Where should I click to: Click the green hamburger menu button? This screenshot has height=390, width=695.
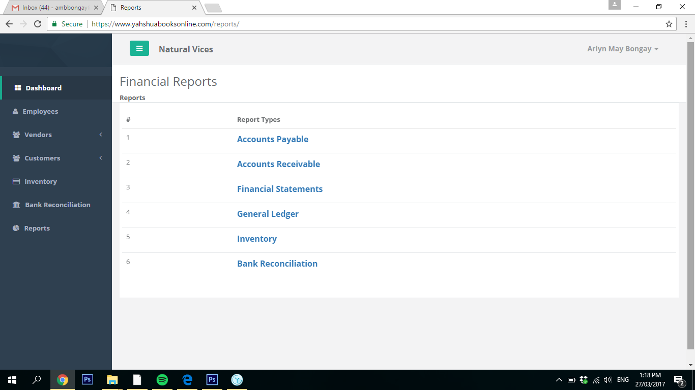point(139,48)
